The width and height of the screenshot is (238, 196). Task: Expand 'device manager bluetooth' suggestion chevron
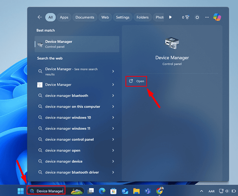tap(113, 95)
